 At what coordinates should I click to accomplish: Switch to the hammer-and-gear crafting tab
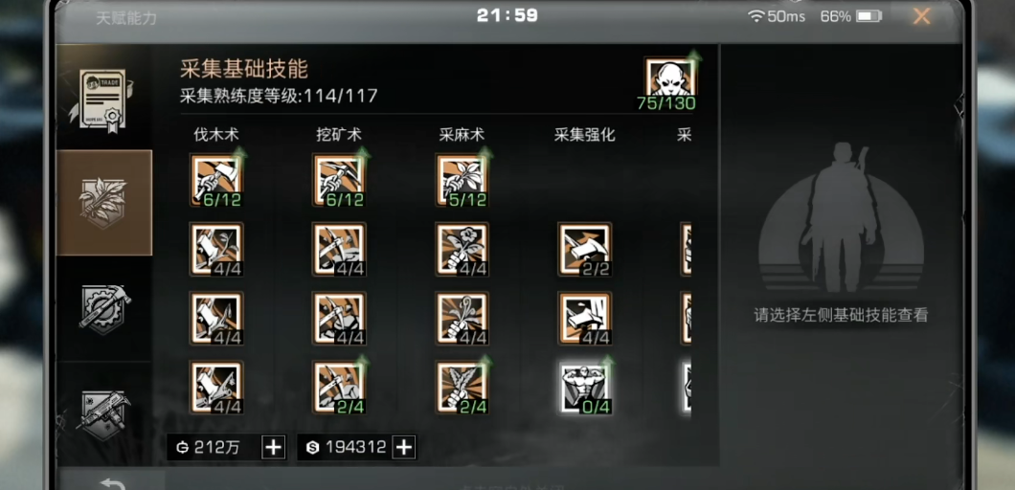coord(103,309)
